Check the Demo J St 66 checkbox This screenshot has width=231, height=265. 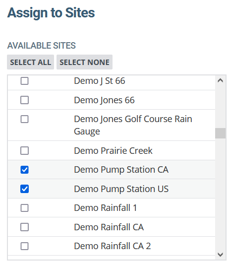coord(24,81)
